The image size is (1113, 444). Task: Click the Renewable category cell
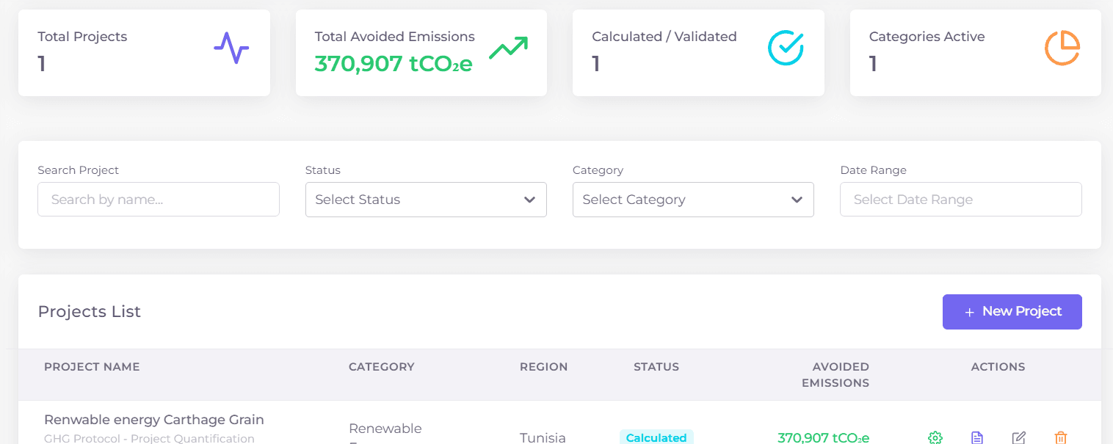coord(385,429)
